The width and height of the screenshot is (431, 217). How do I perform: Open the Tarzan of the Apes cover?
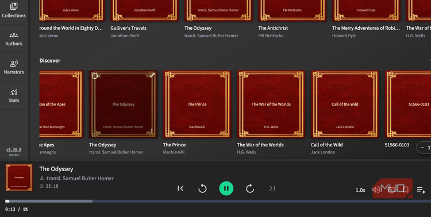click(x=61, y=104)
